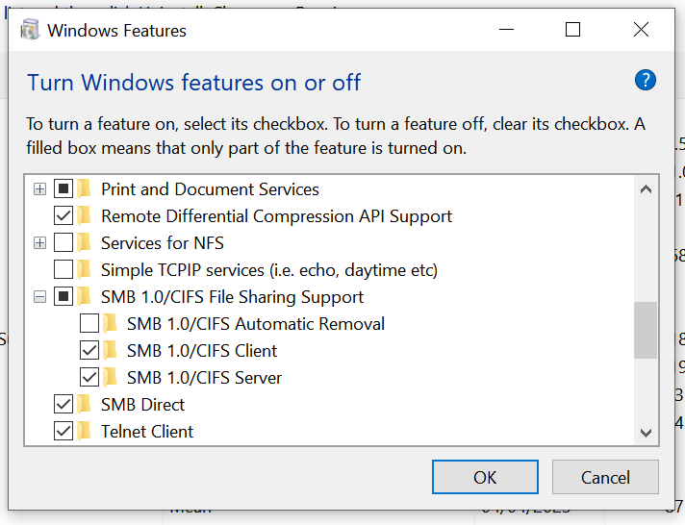Confirm changes with the OK button
The height and width of the screenshot is (525, 685).
485,477
